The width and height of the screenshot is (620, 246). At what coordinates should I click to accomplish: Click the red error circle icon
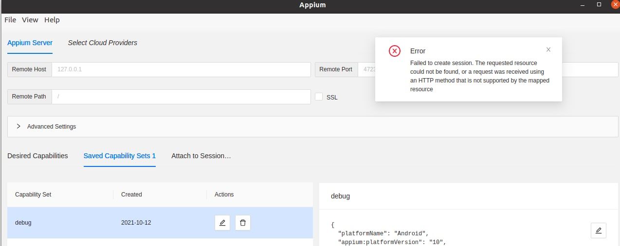point(395,51)
